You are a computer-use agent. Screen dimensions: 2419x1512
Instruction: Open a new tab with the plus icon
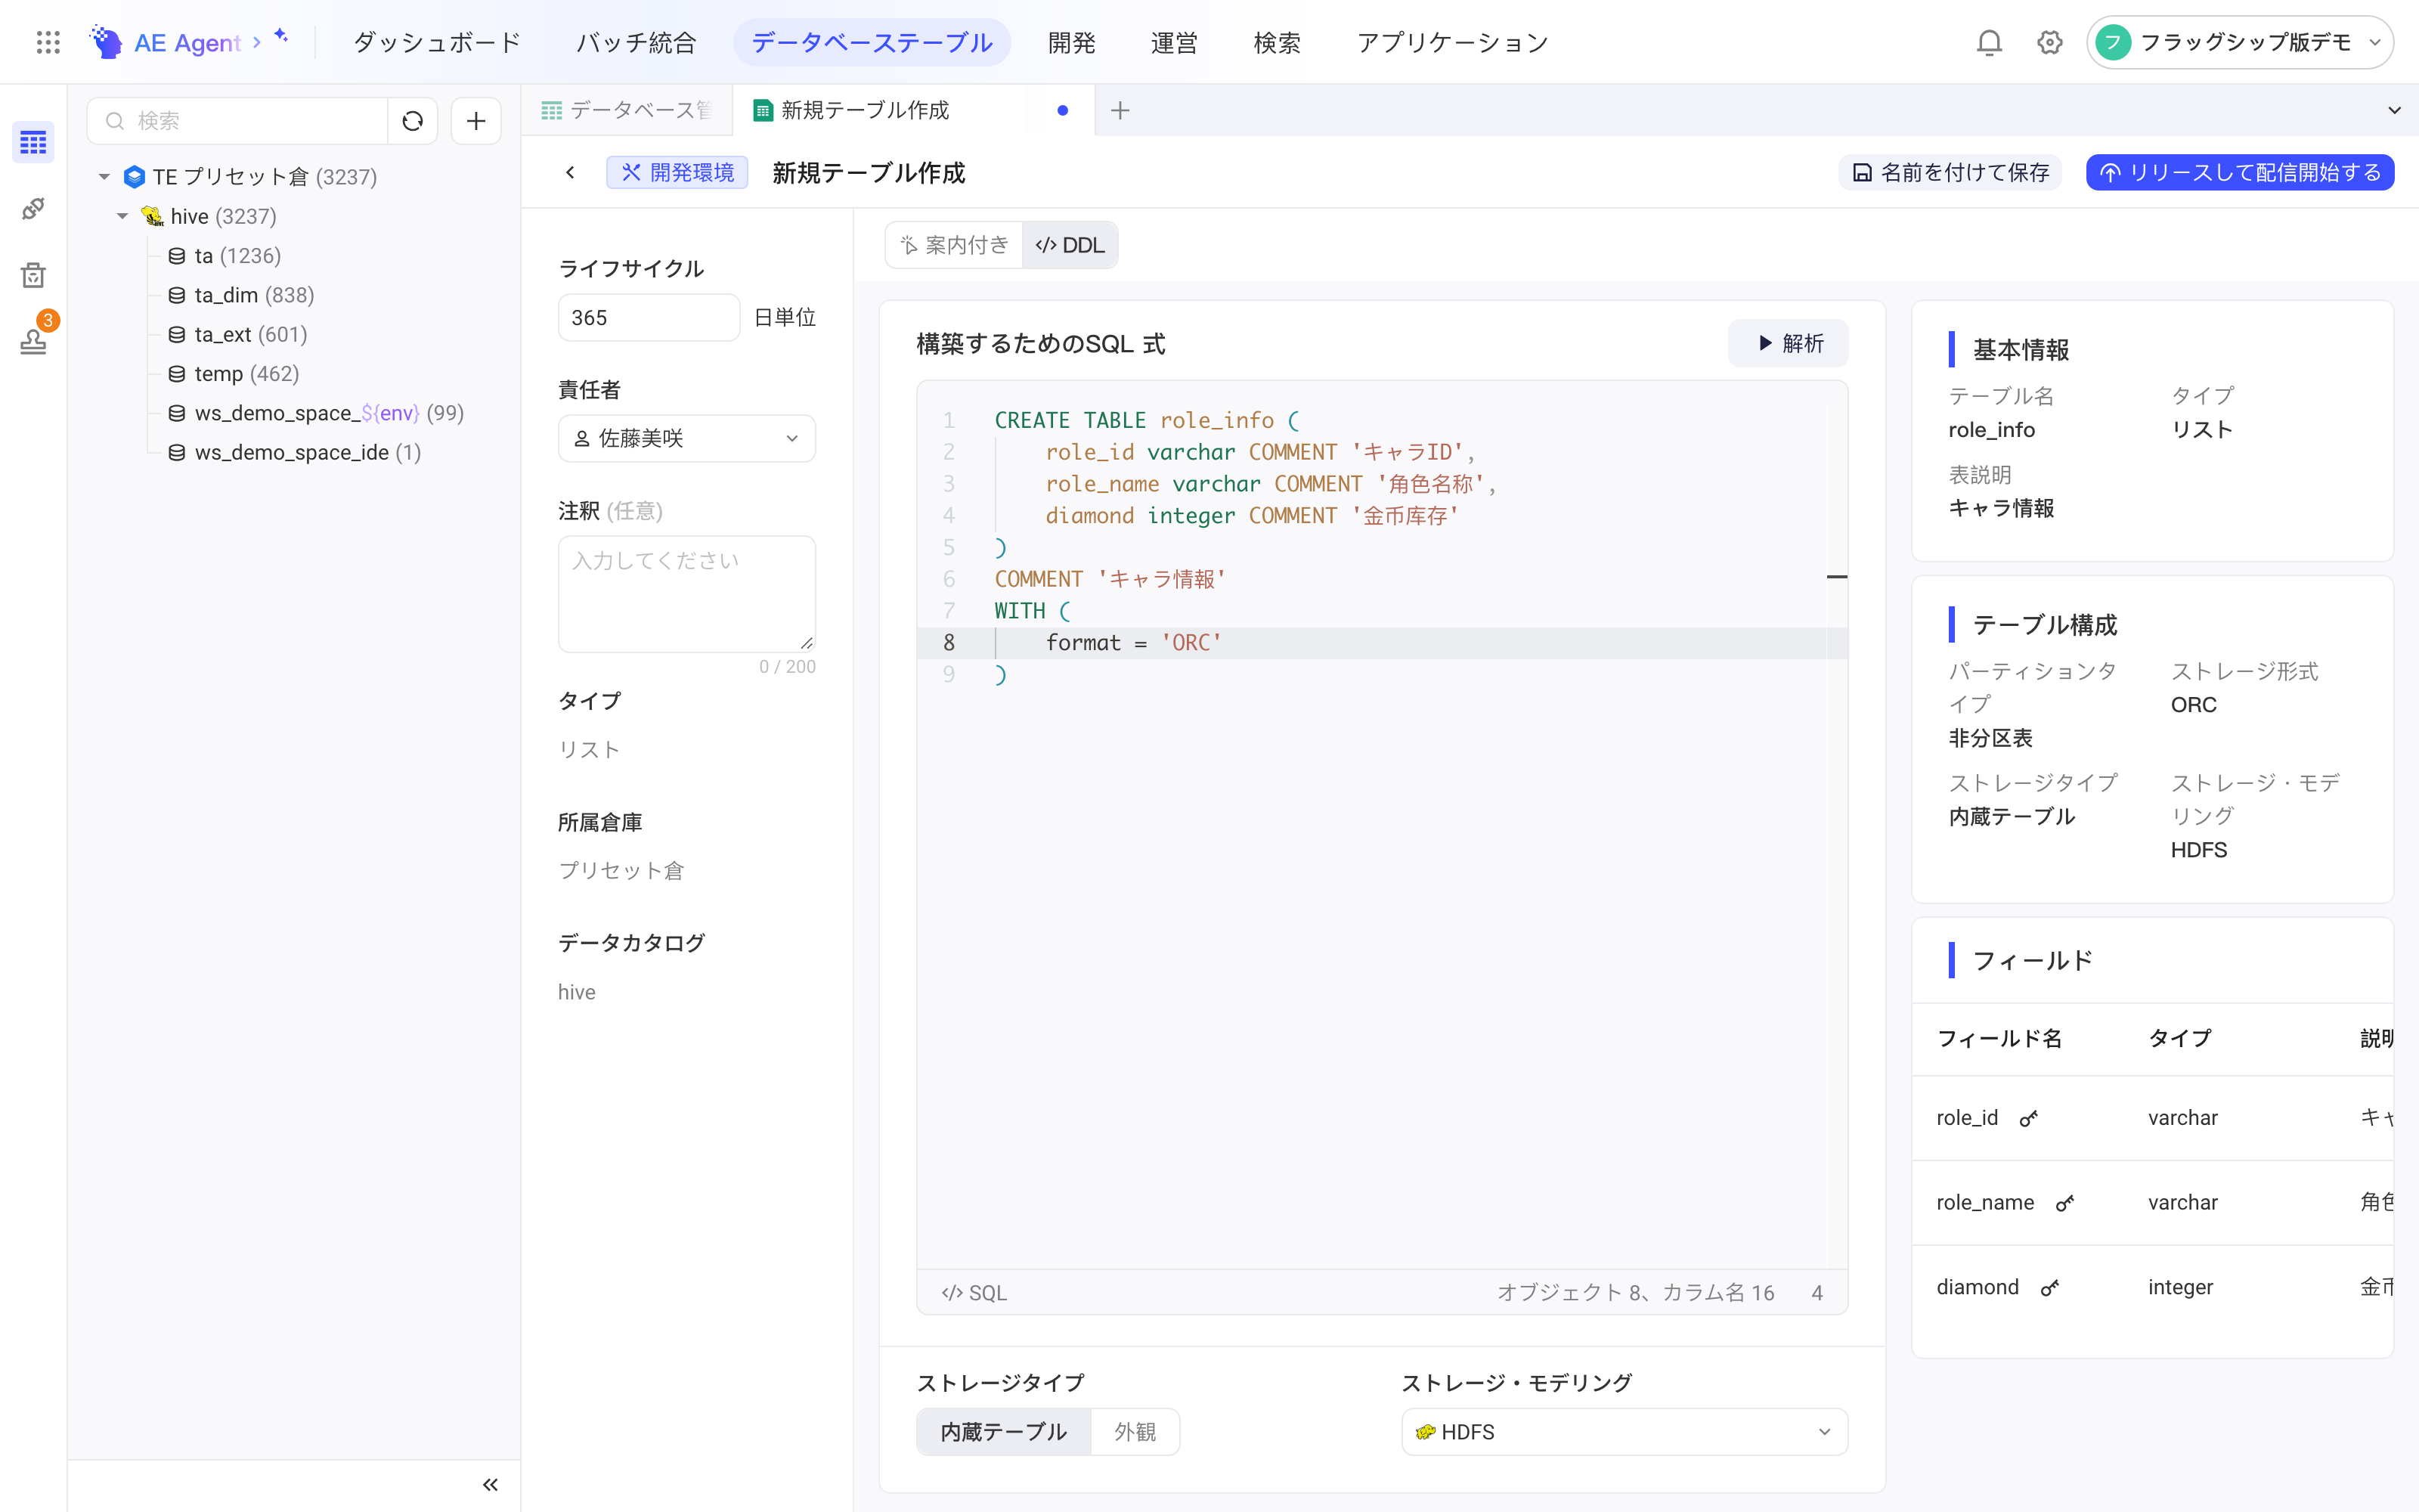click(x=1120, y=110)
